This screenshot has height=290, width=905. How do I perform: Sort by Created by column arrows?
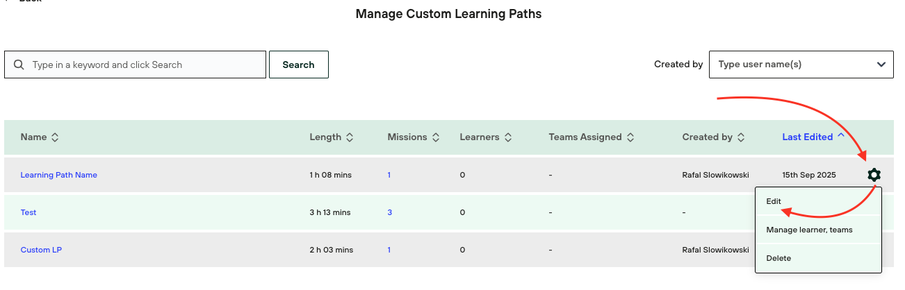(741, 137)
